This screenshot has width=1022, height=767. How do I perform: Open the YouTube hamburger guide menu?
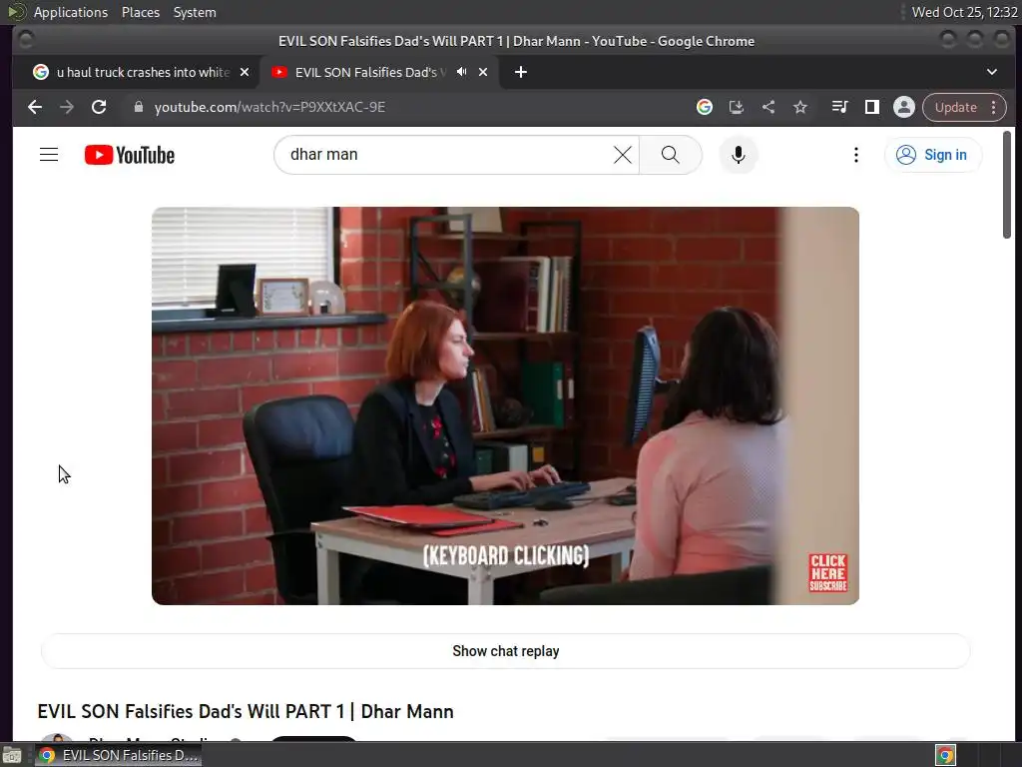49,155
